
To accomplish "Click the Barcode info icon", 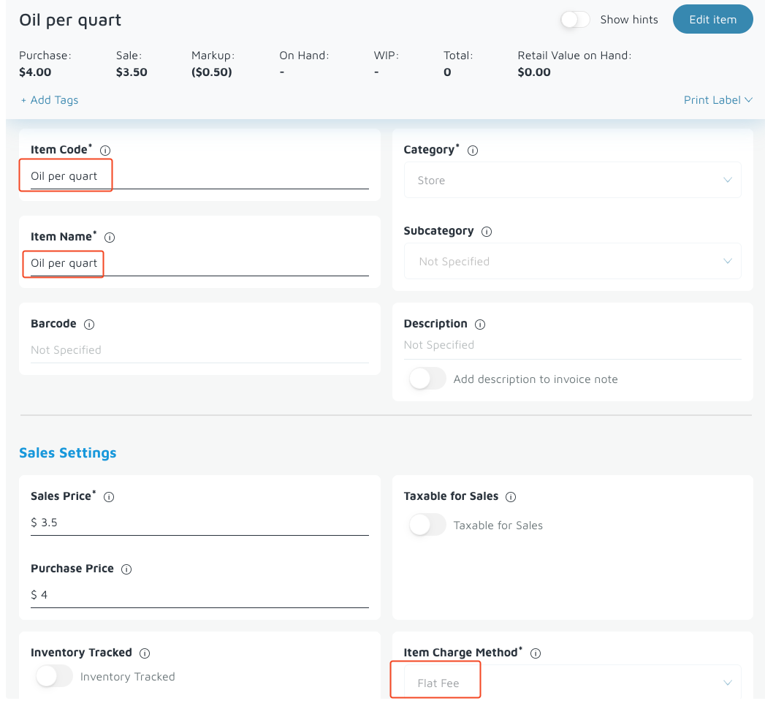I will click(89, 325).
